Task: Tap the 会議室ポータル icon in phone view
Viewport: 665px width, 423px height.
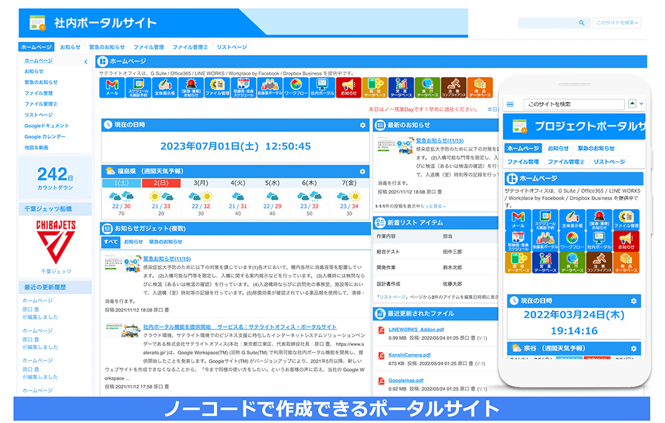Action: tap(545, 240)
